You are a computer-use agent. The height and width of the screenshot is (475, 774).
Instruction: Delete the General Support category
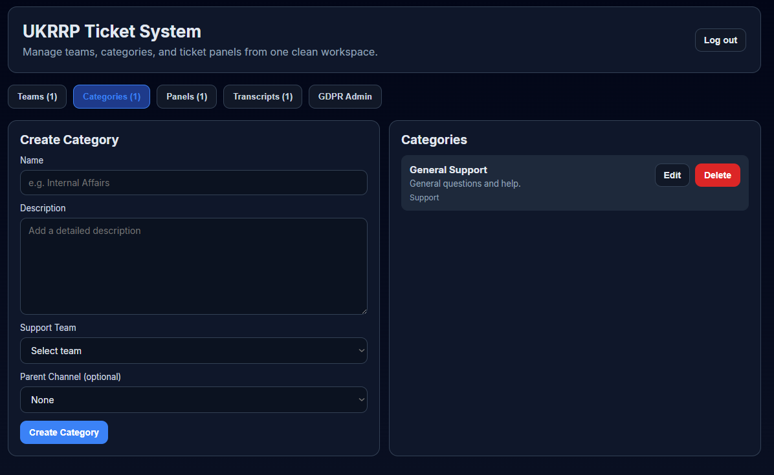click(717, 174)
